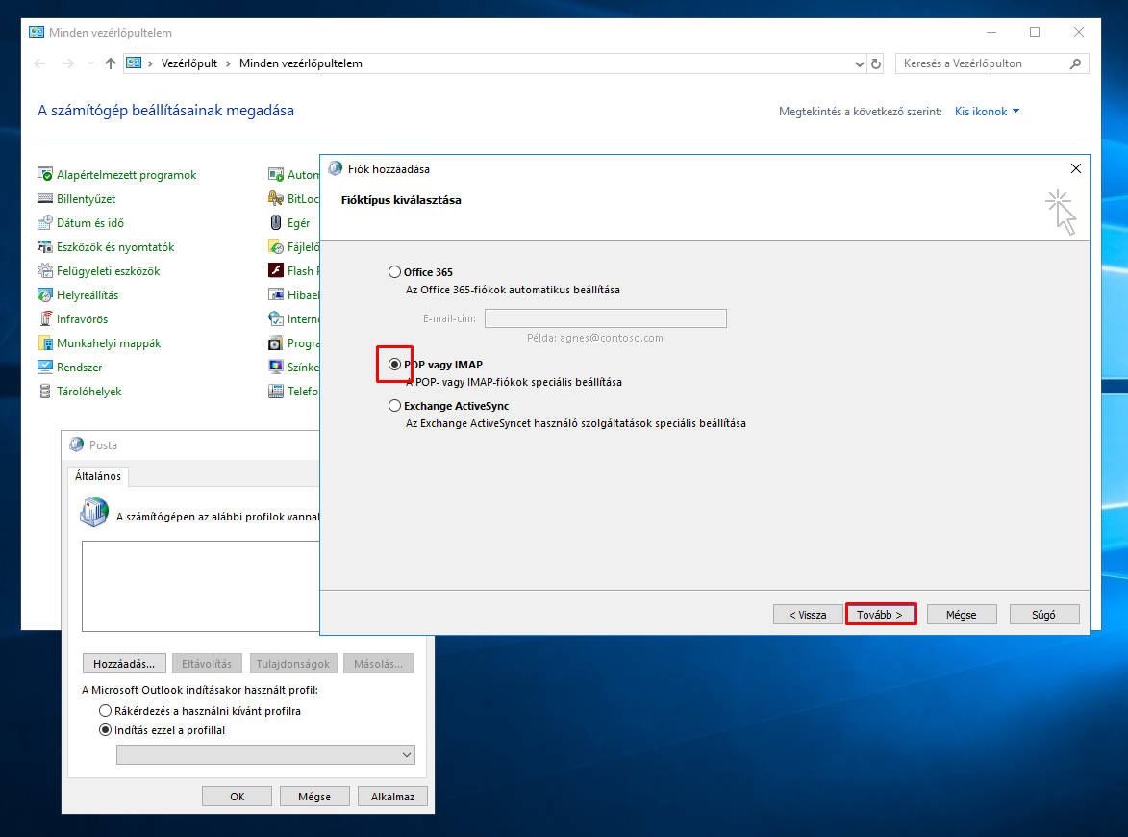1128x837 pixels.
Task: Click the 'Fióktípus kiválasztása' heading text
Action: click(x=401, y=200)
